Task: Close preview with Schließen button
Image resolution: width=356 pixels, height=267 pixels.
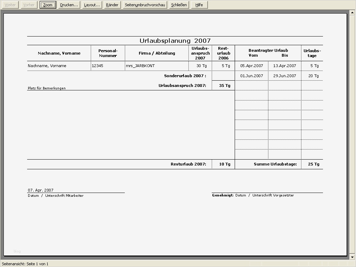Action: click(x=179, y=5)
